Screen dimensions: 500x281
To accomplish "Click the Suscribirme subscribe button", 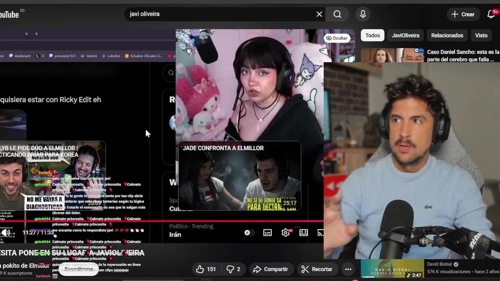I will pos(79,269).
